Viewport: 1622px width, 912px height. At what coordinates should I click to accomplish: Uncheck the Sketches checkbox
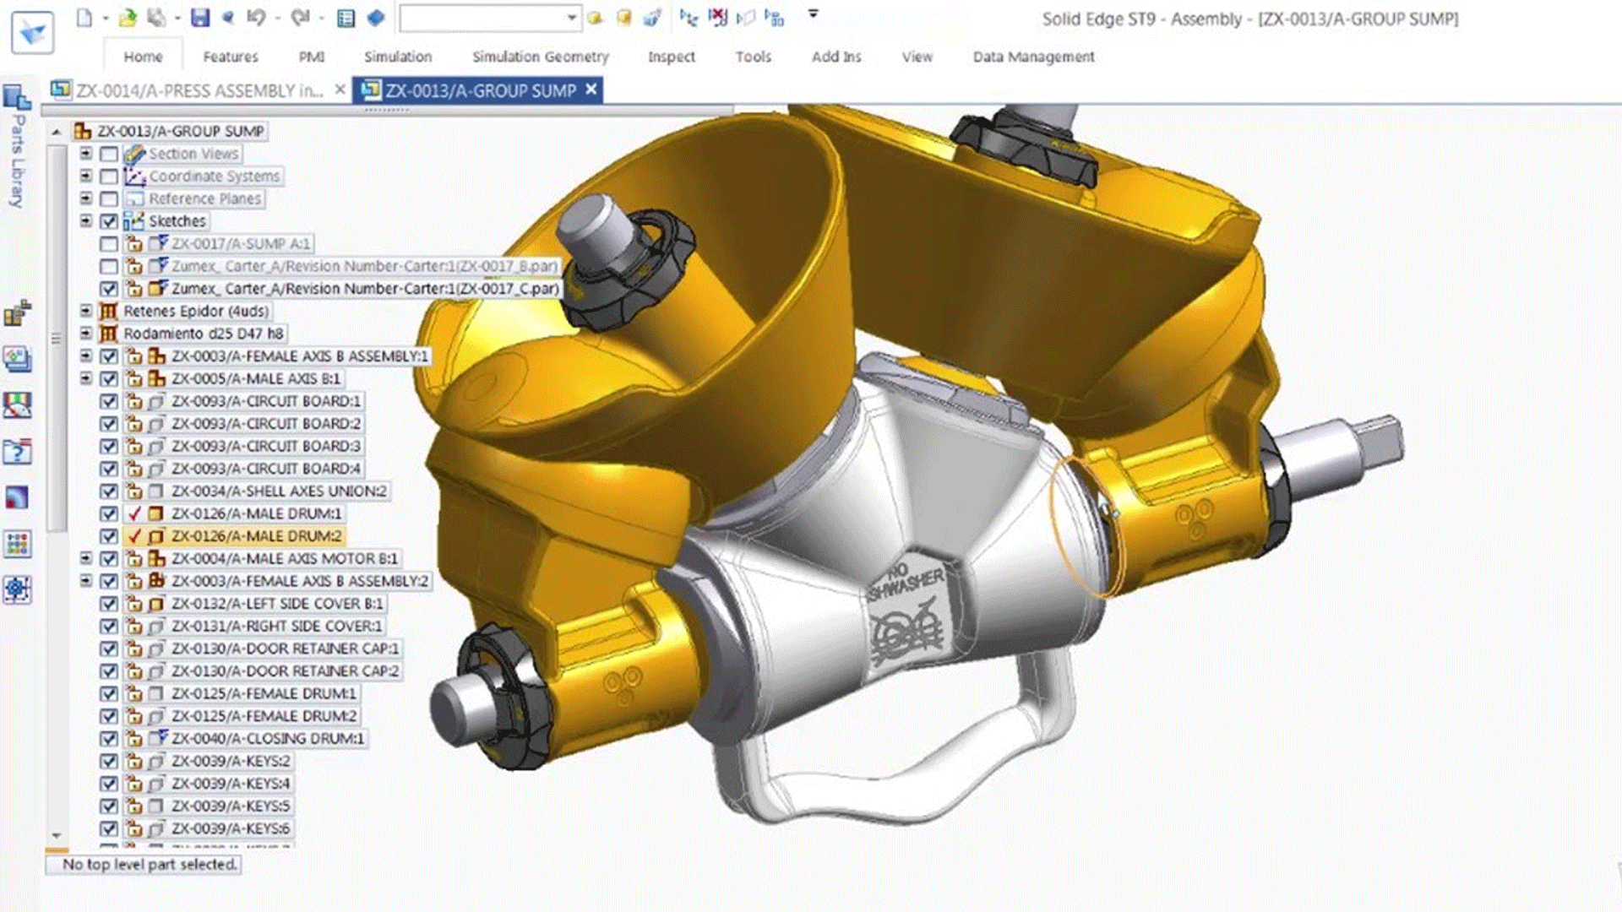[x=108, y=221]
